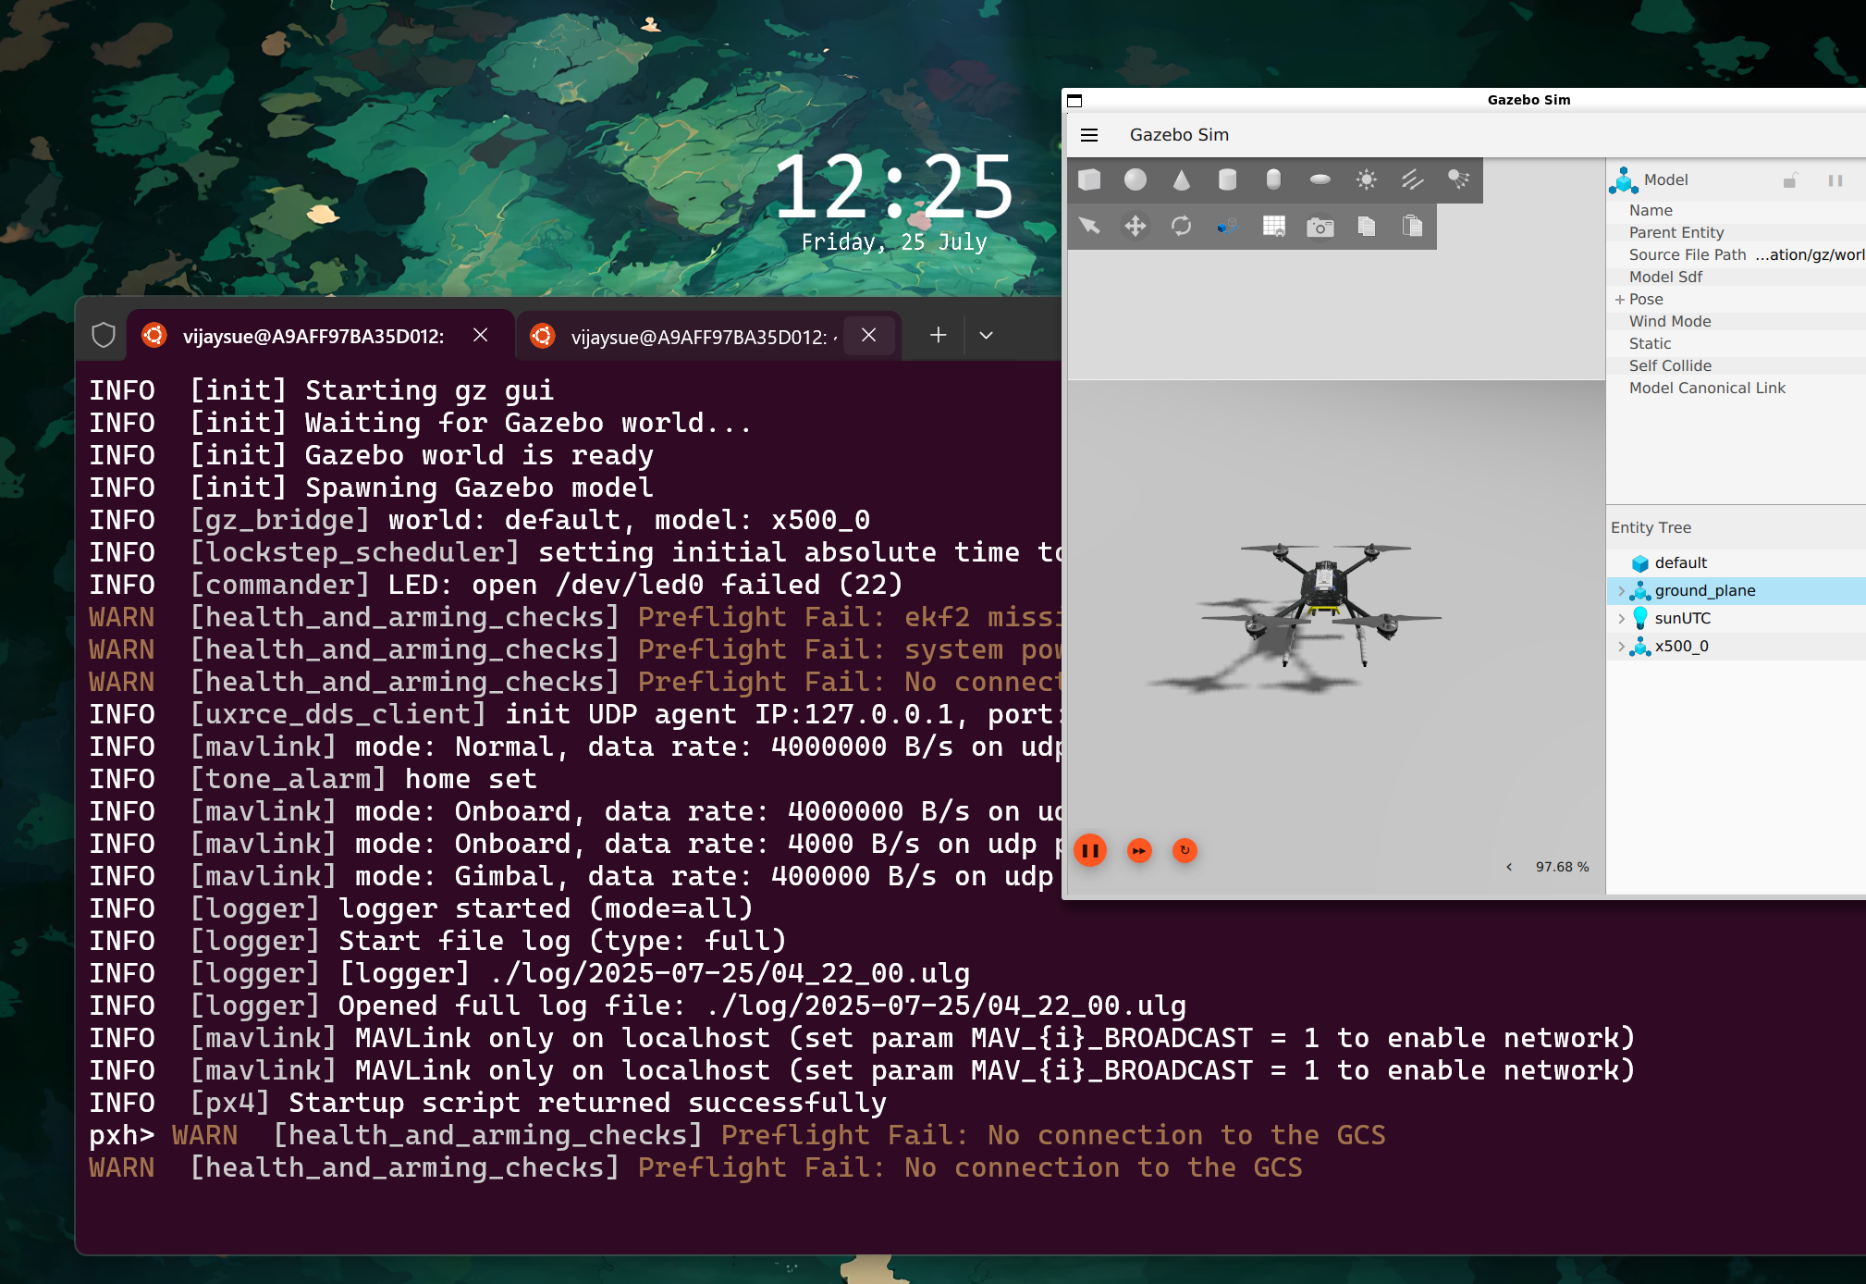
Task: Expand the Pose section in Model panel
Action: [x=1620, y=299]
